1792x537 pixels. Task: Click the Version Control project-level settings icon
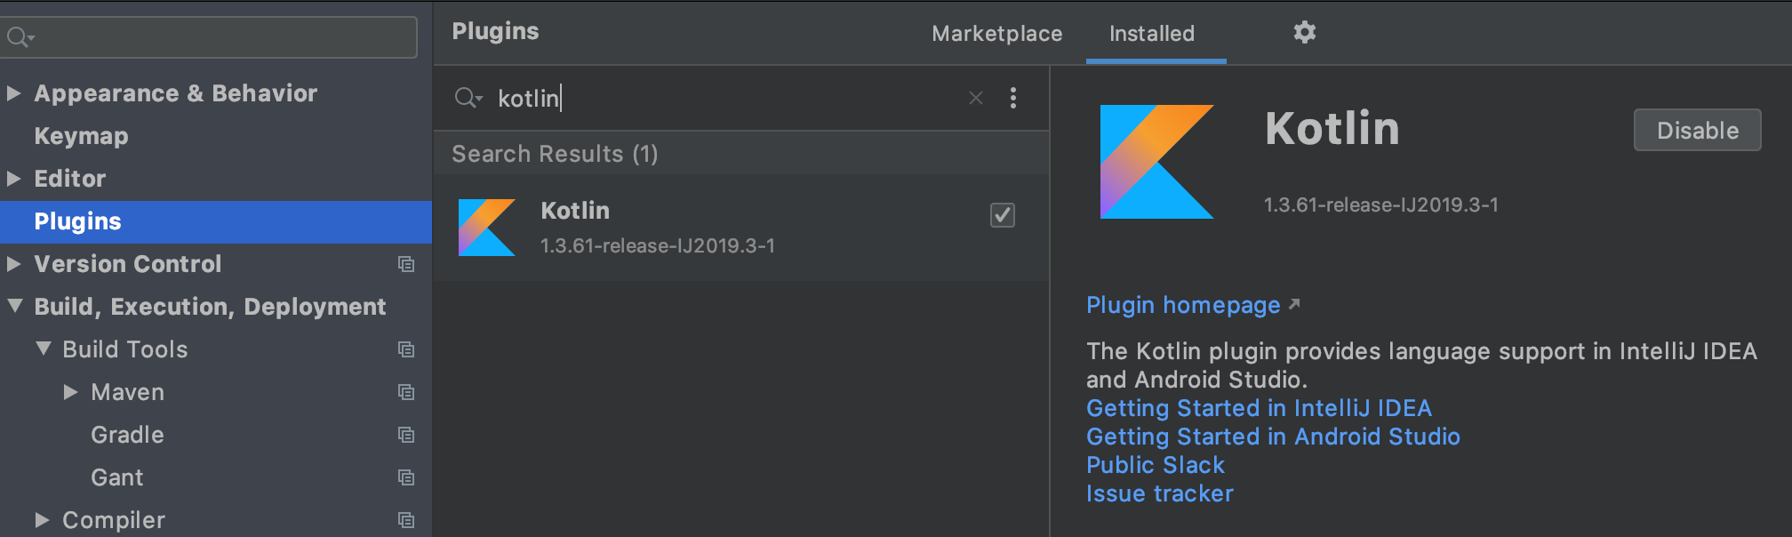[406, 264]
